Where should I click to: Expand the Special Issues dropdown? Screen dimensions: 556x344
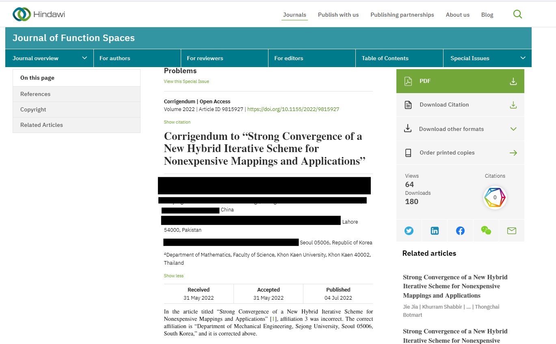point(487,58)
